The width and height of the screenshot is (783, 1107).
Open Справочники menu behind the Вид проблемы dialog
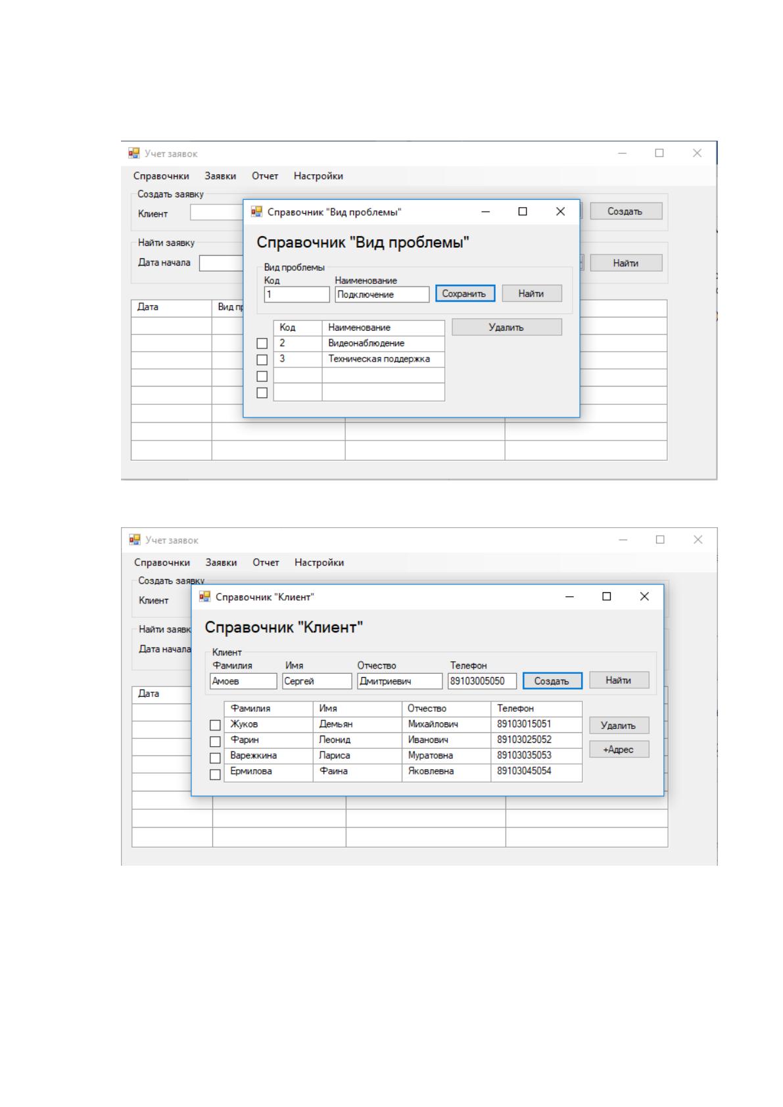[161, 176]
